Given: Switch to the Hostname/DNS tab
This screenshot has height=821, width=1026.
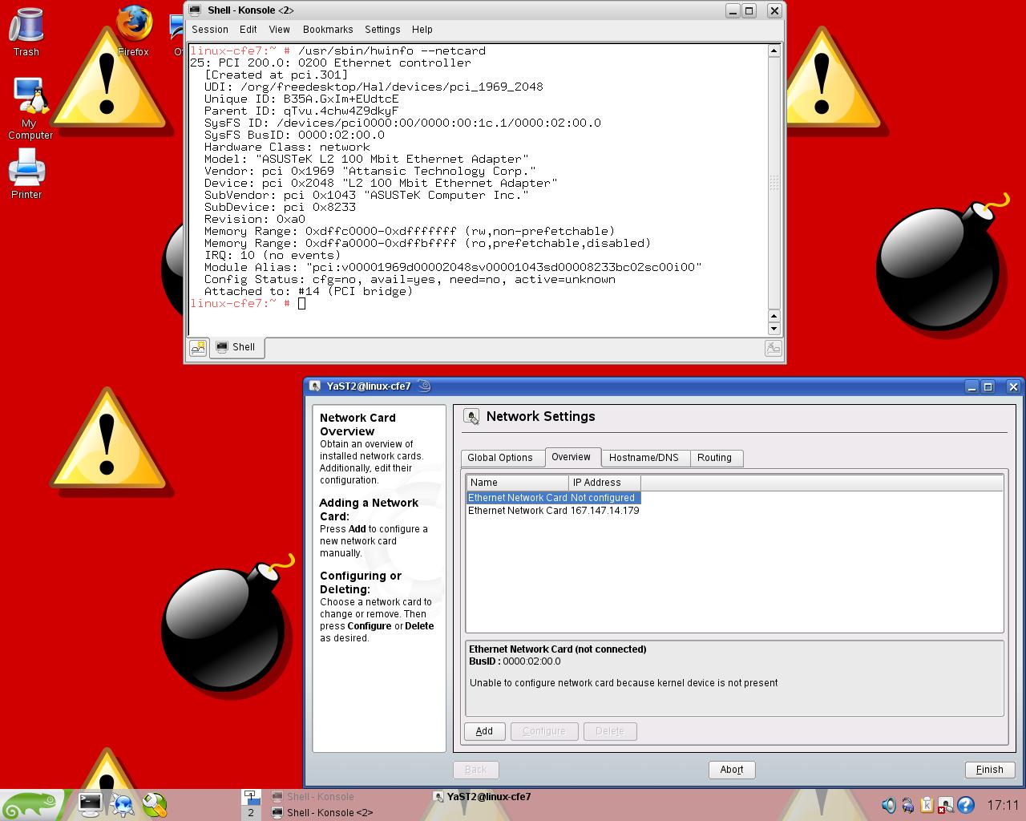Looking at the screenshot, I should 645,457.
